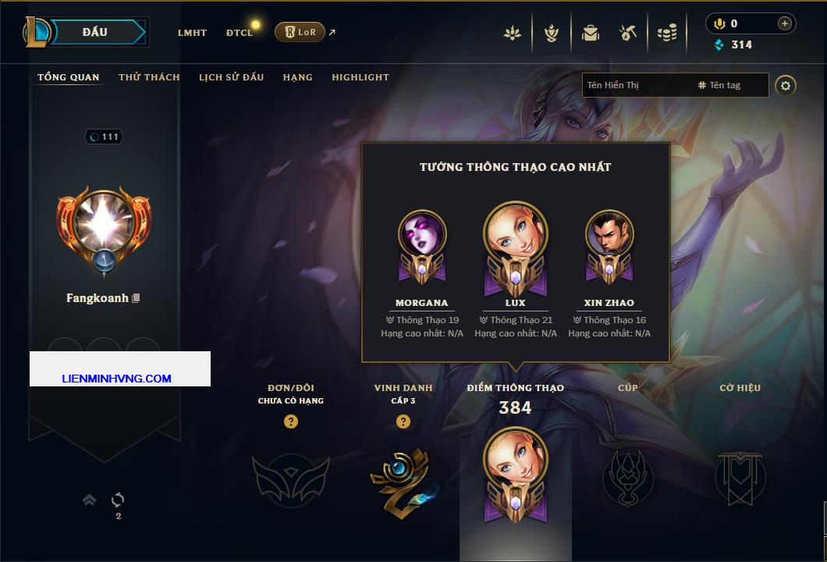Open the ĐTCL tab
Viewport: 827px width, 562px height.
pos(240,33)
